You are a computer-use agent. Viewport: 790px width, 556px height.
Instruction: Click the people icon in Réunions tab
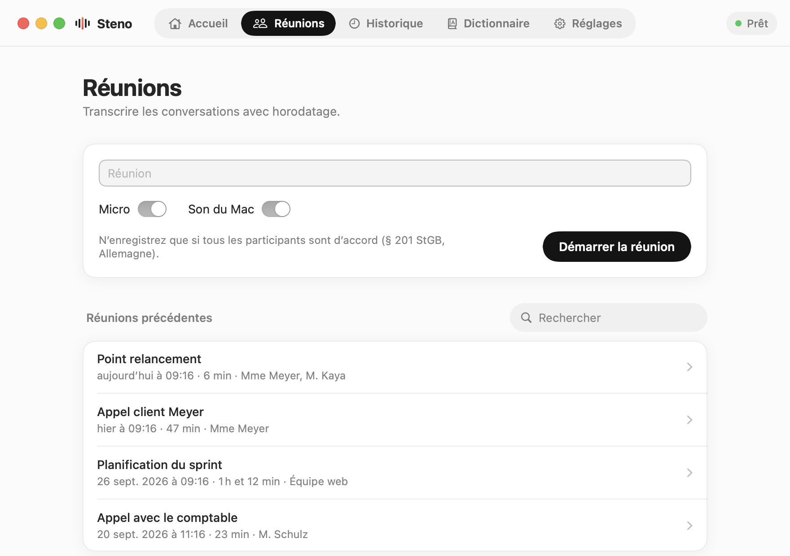point(260,23)
